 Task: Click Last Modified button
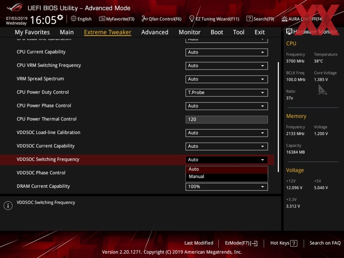[199, 243]
